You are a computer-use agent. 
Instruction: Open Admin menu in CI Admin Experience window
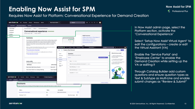38,77
